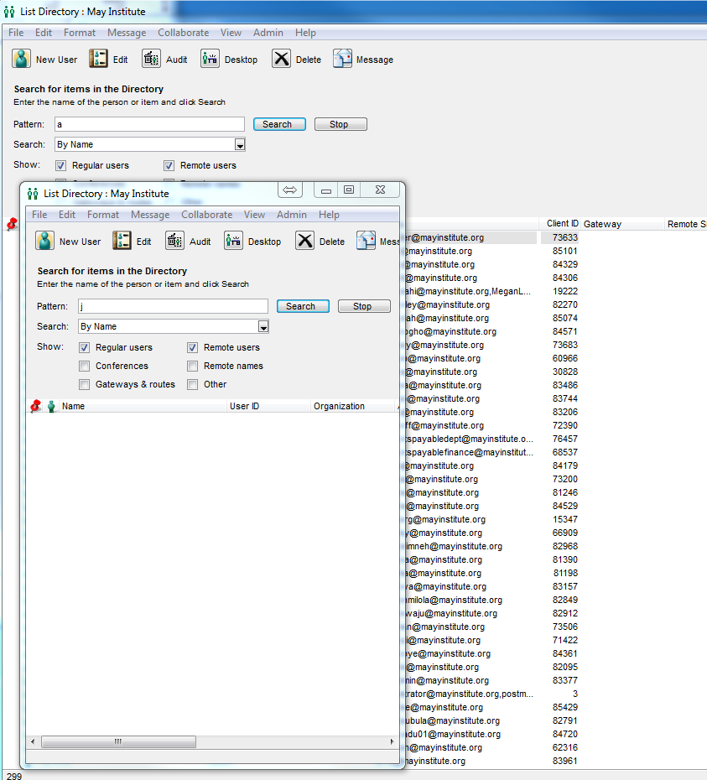Click Message icon in back window toolbar
707x780 pixels.
tap(342, 59)
